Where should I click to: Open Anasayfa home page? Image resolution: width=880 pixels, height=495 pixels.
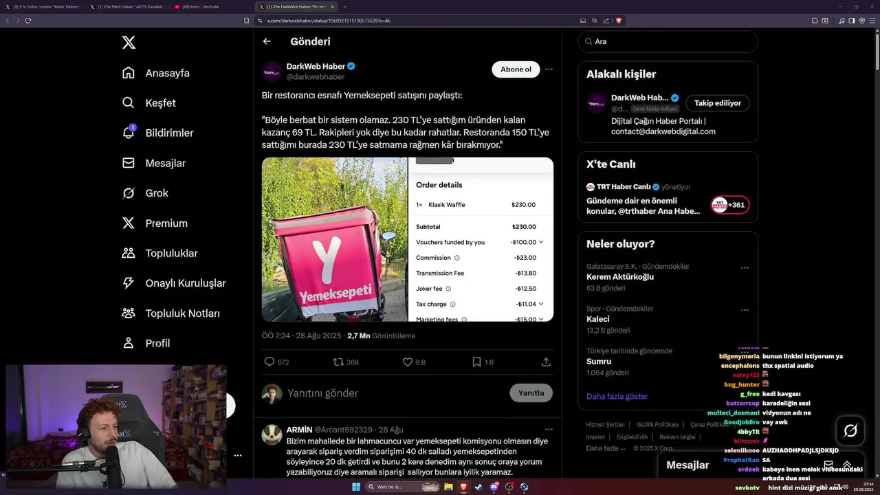[x=156, y=73]
